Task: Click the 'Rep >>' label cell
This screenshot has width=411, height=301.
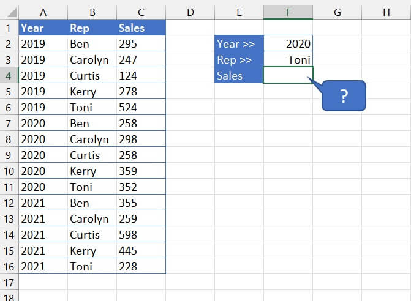Action: click(x=239, y=60)
